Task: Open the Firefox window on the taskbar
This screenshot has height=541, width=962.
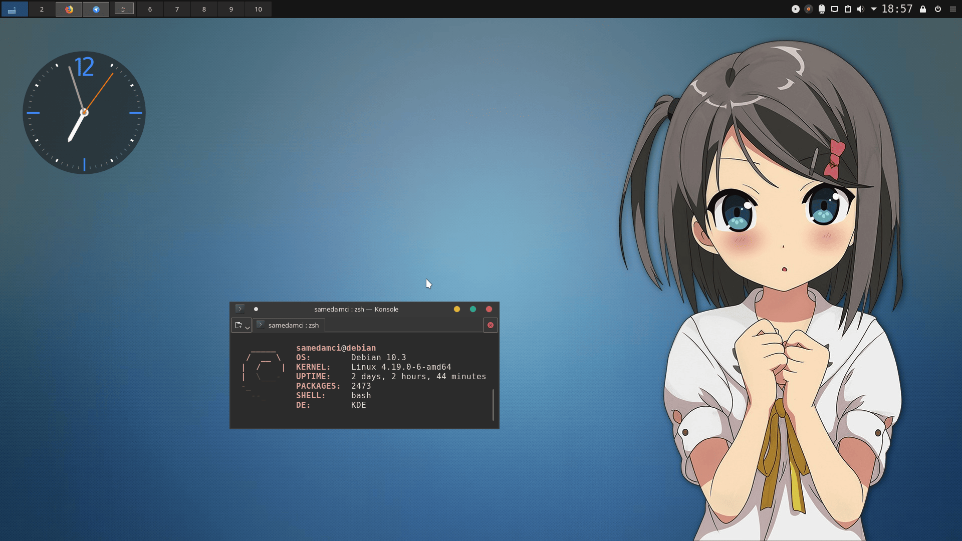Action: pos(69,9)
